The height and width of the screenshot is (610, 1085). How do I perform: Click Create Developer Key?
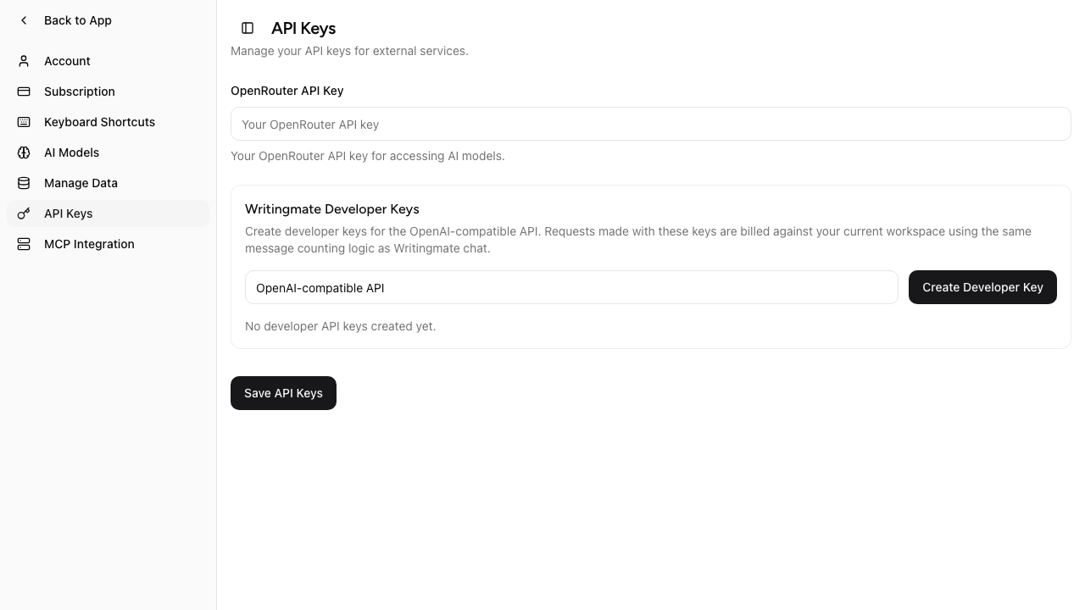[x=982, y=287]
